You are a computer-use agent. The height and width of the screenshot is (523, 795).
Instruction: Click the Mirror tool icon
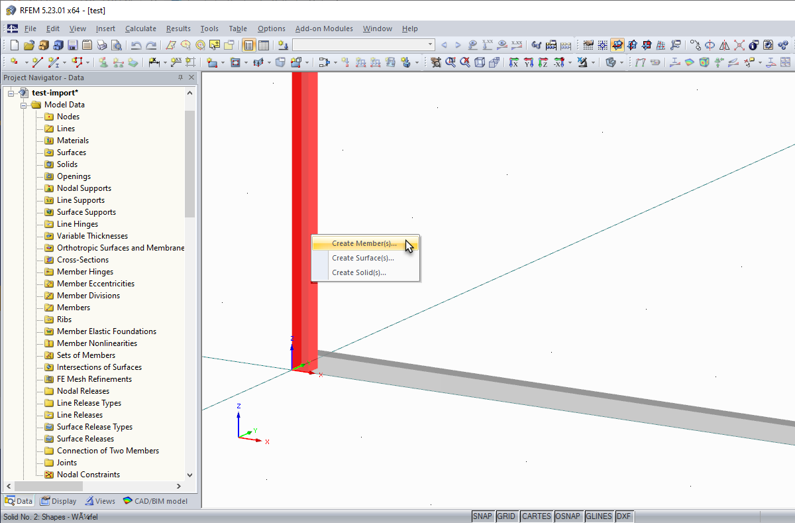(724, 45)
